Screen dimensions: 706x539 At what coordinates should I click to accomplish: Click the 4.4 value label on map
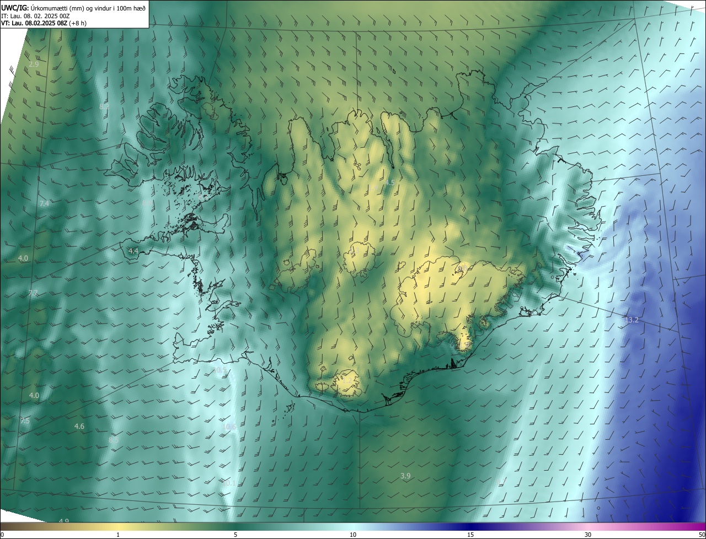[133, 251]
